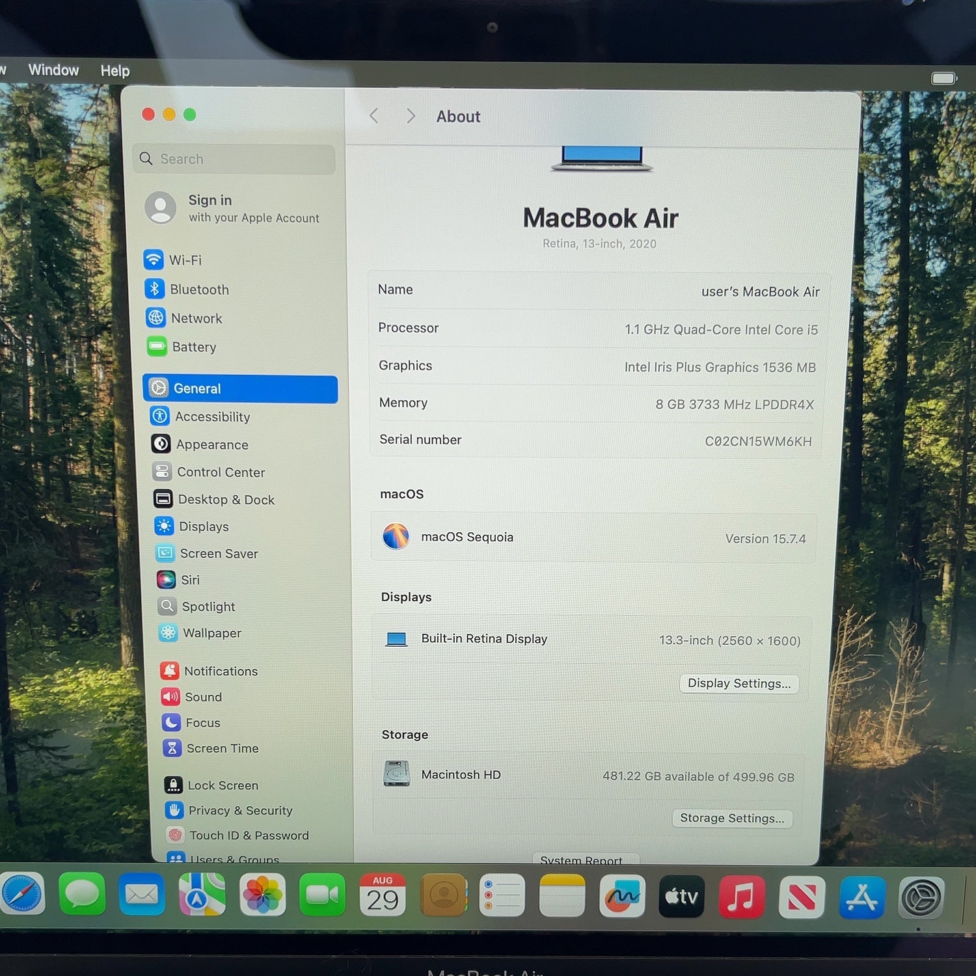Viewport: 976px width, 976px height.
Task: Select Siri in the sidebar
Action: (x=178, y=579)
